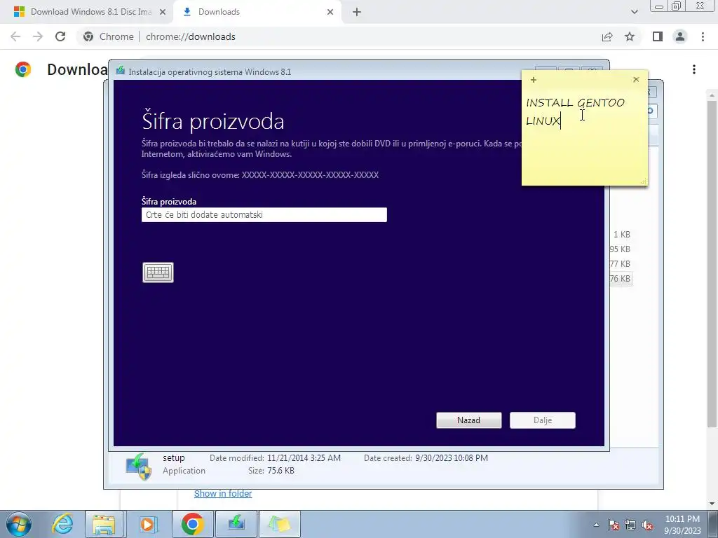Screen dimensions: 718x538
Task: Launch Internet Explorer from taskbar
Action: (x=62, y=524)
